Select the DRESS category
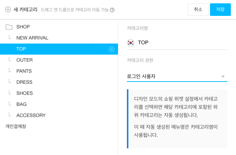The image size is (236, 155). pos(59,82)
